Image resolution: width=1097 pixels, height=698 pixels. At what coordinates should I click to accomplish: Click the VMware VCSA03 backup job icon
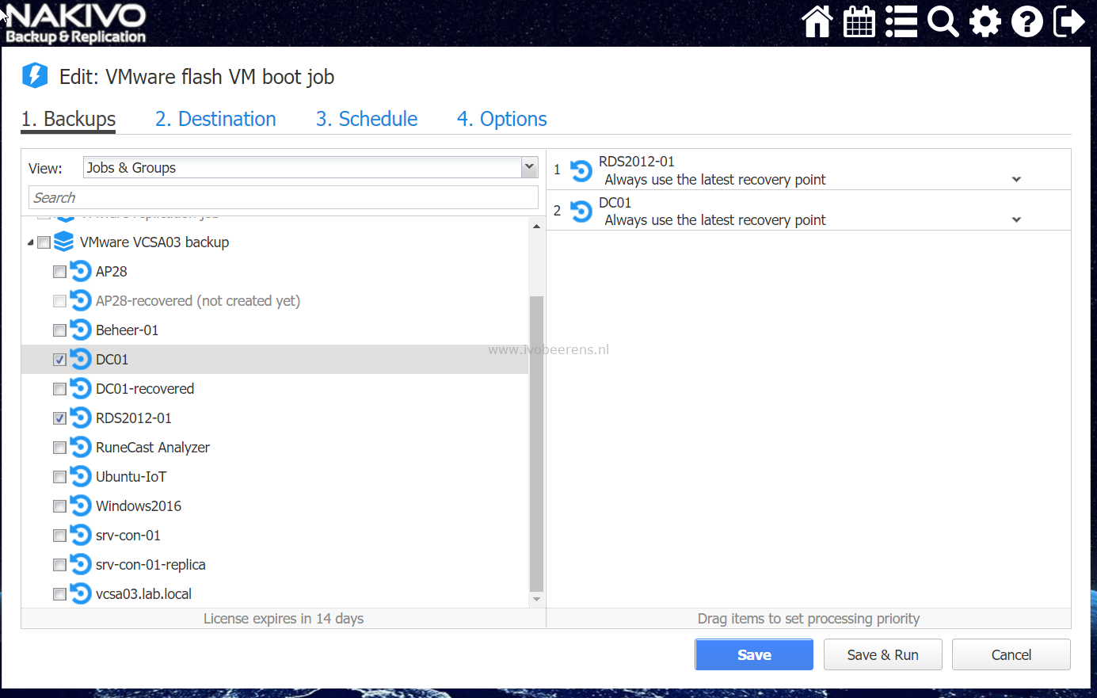pos(64,242)
